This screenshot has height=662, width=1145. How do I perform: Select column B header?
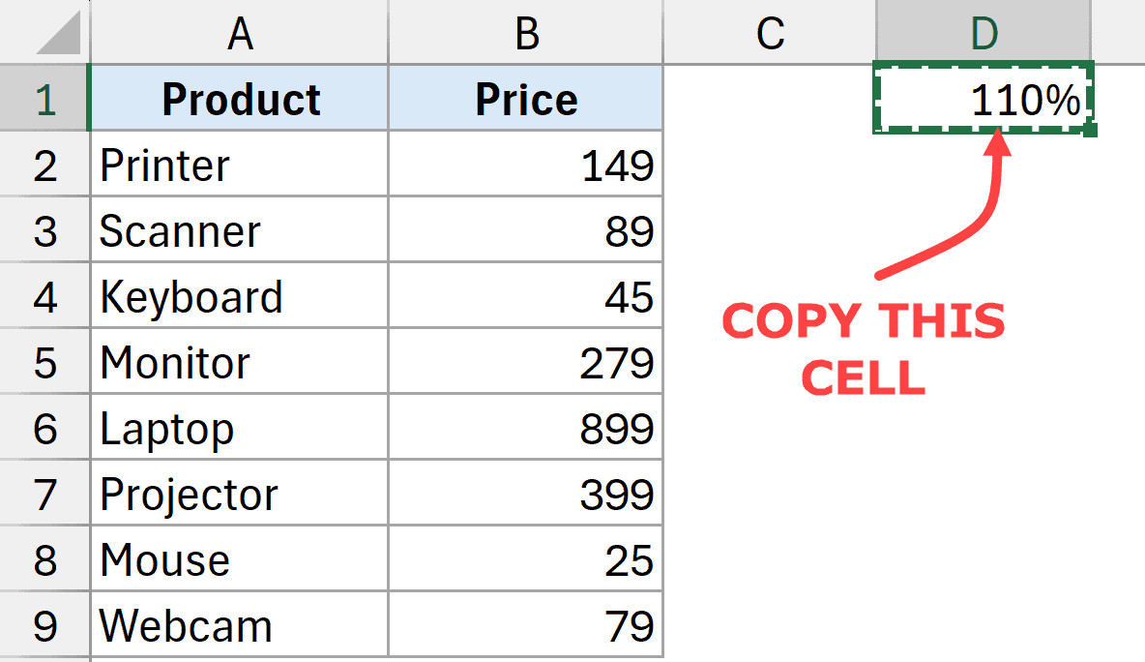(x=526, y=35)
